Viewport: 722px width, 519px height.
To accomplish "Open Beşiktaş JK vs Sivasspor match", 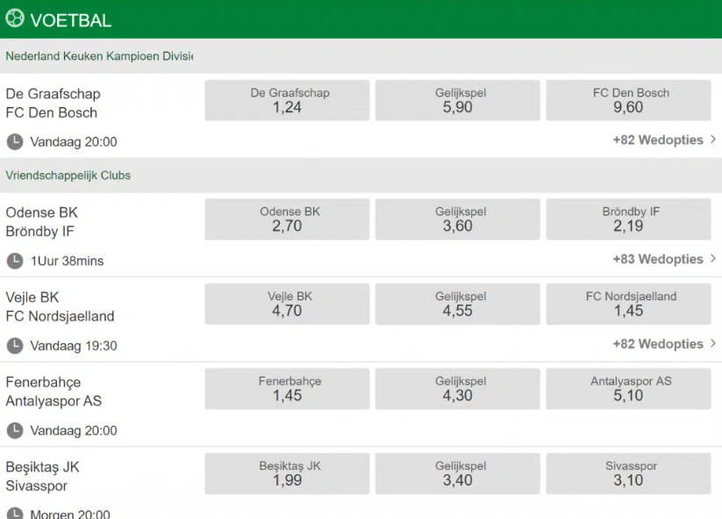I will (x=44, y=476).
